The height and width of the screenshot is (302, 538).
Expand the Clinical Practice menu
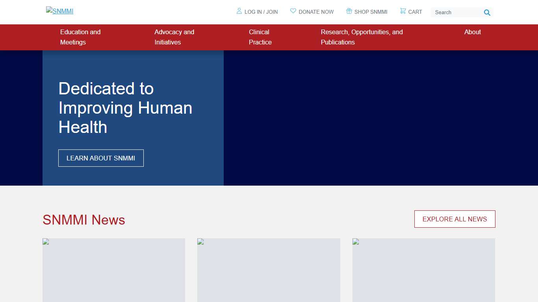(x=260, y=37)
